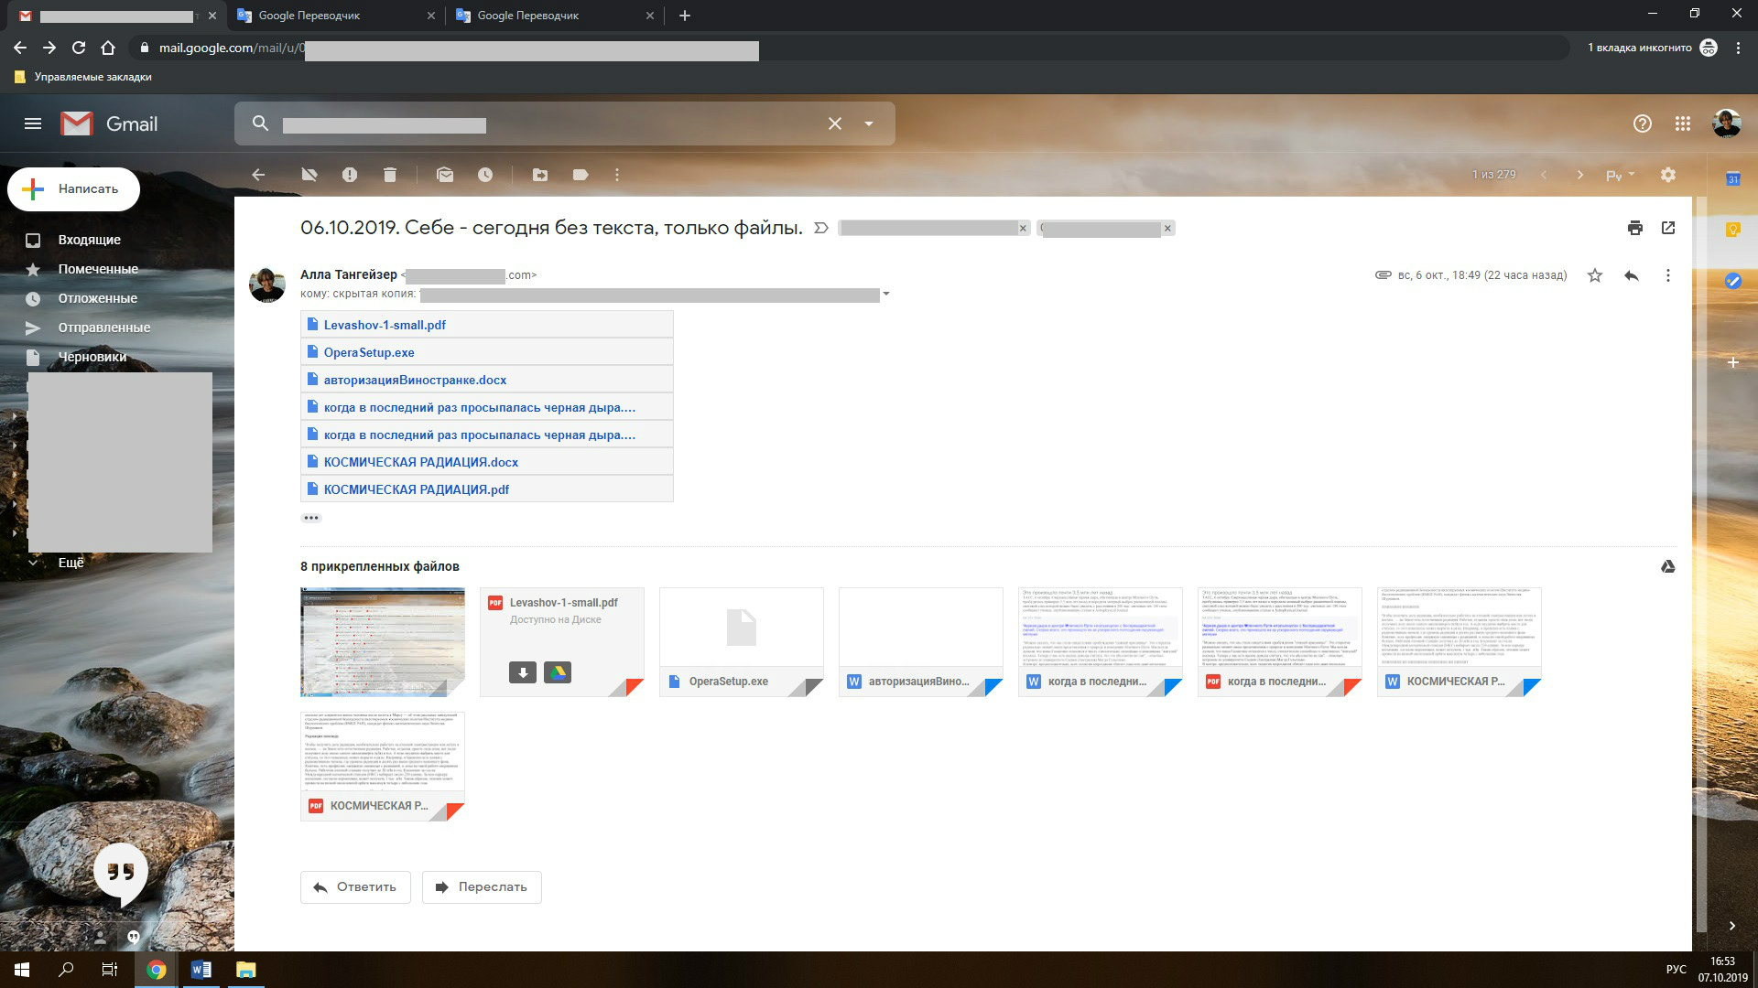Click the Переслать button

[482, 887]
